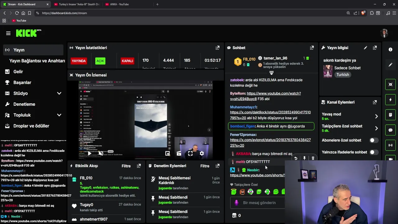Expand the Stüdyo sidebar section

coord(59,93)
